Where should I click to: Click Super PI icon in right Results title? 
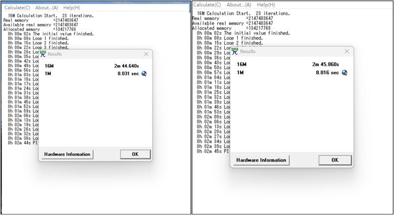click(235, 51)
